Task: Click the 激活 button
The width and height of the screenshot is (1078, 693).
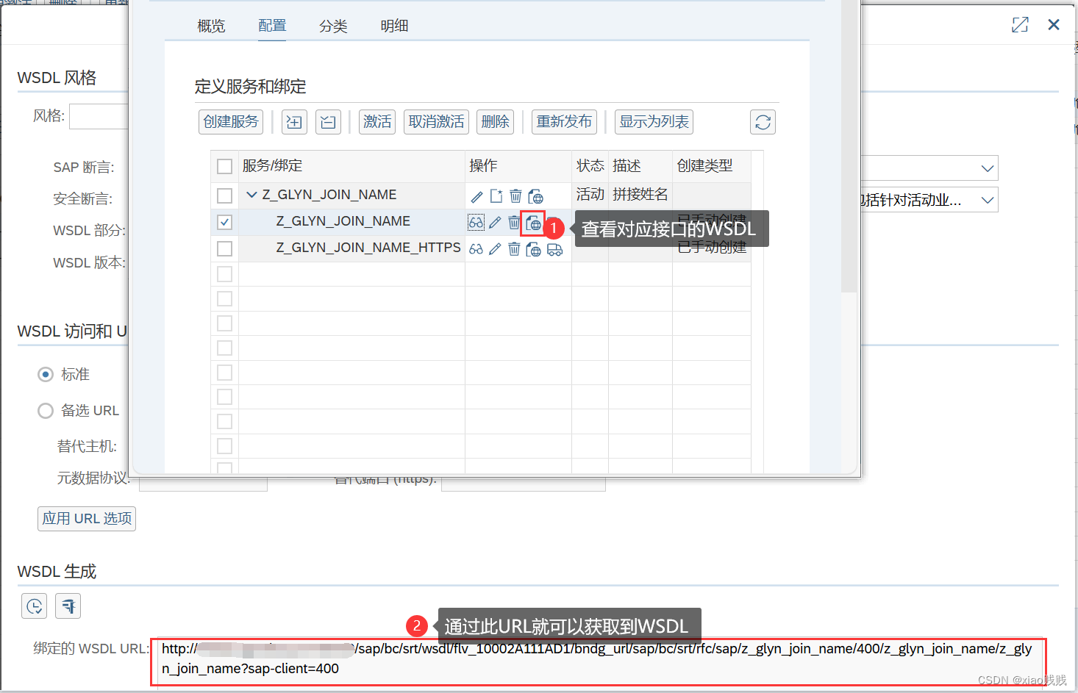Action: [377, 122]
